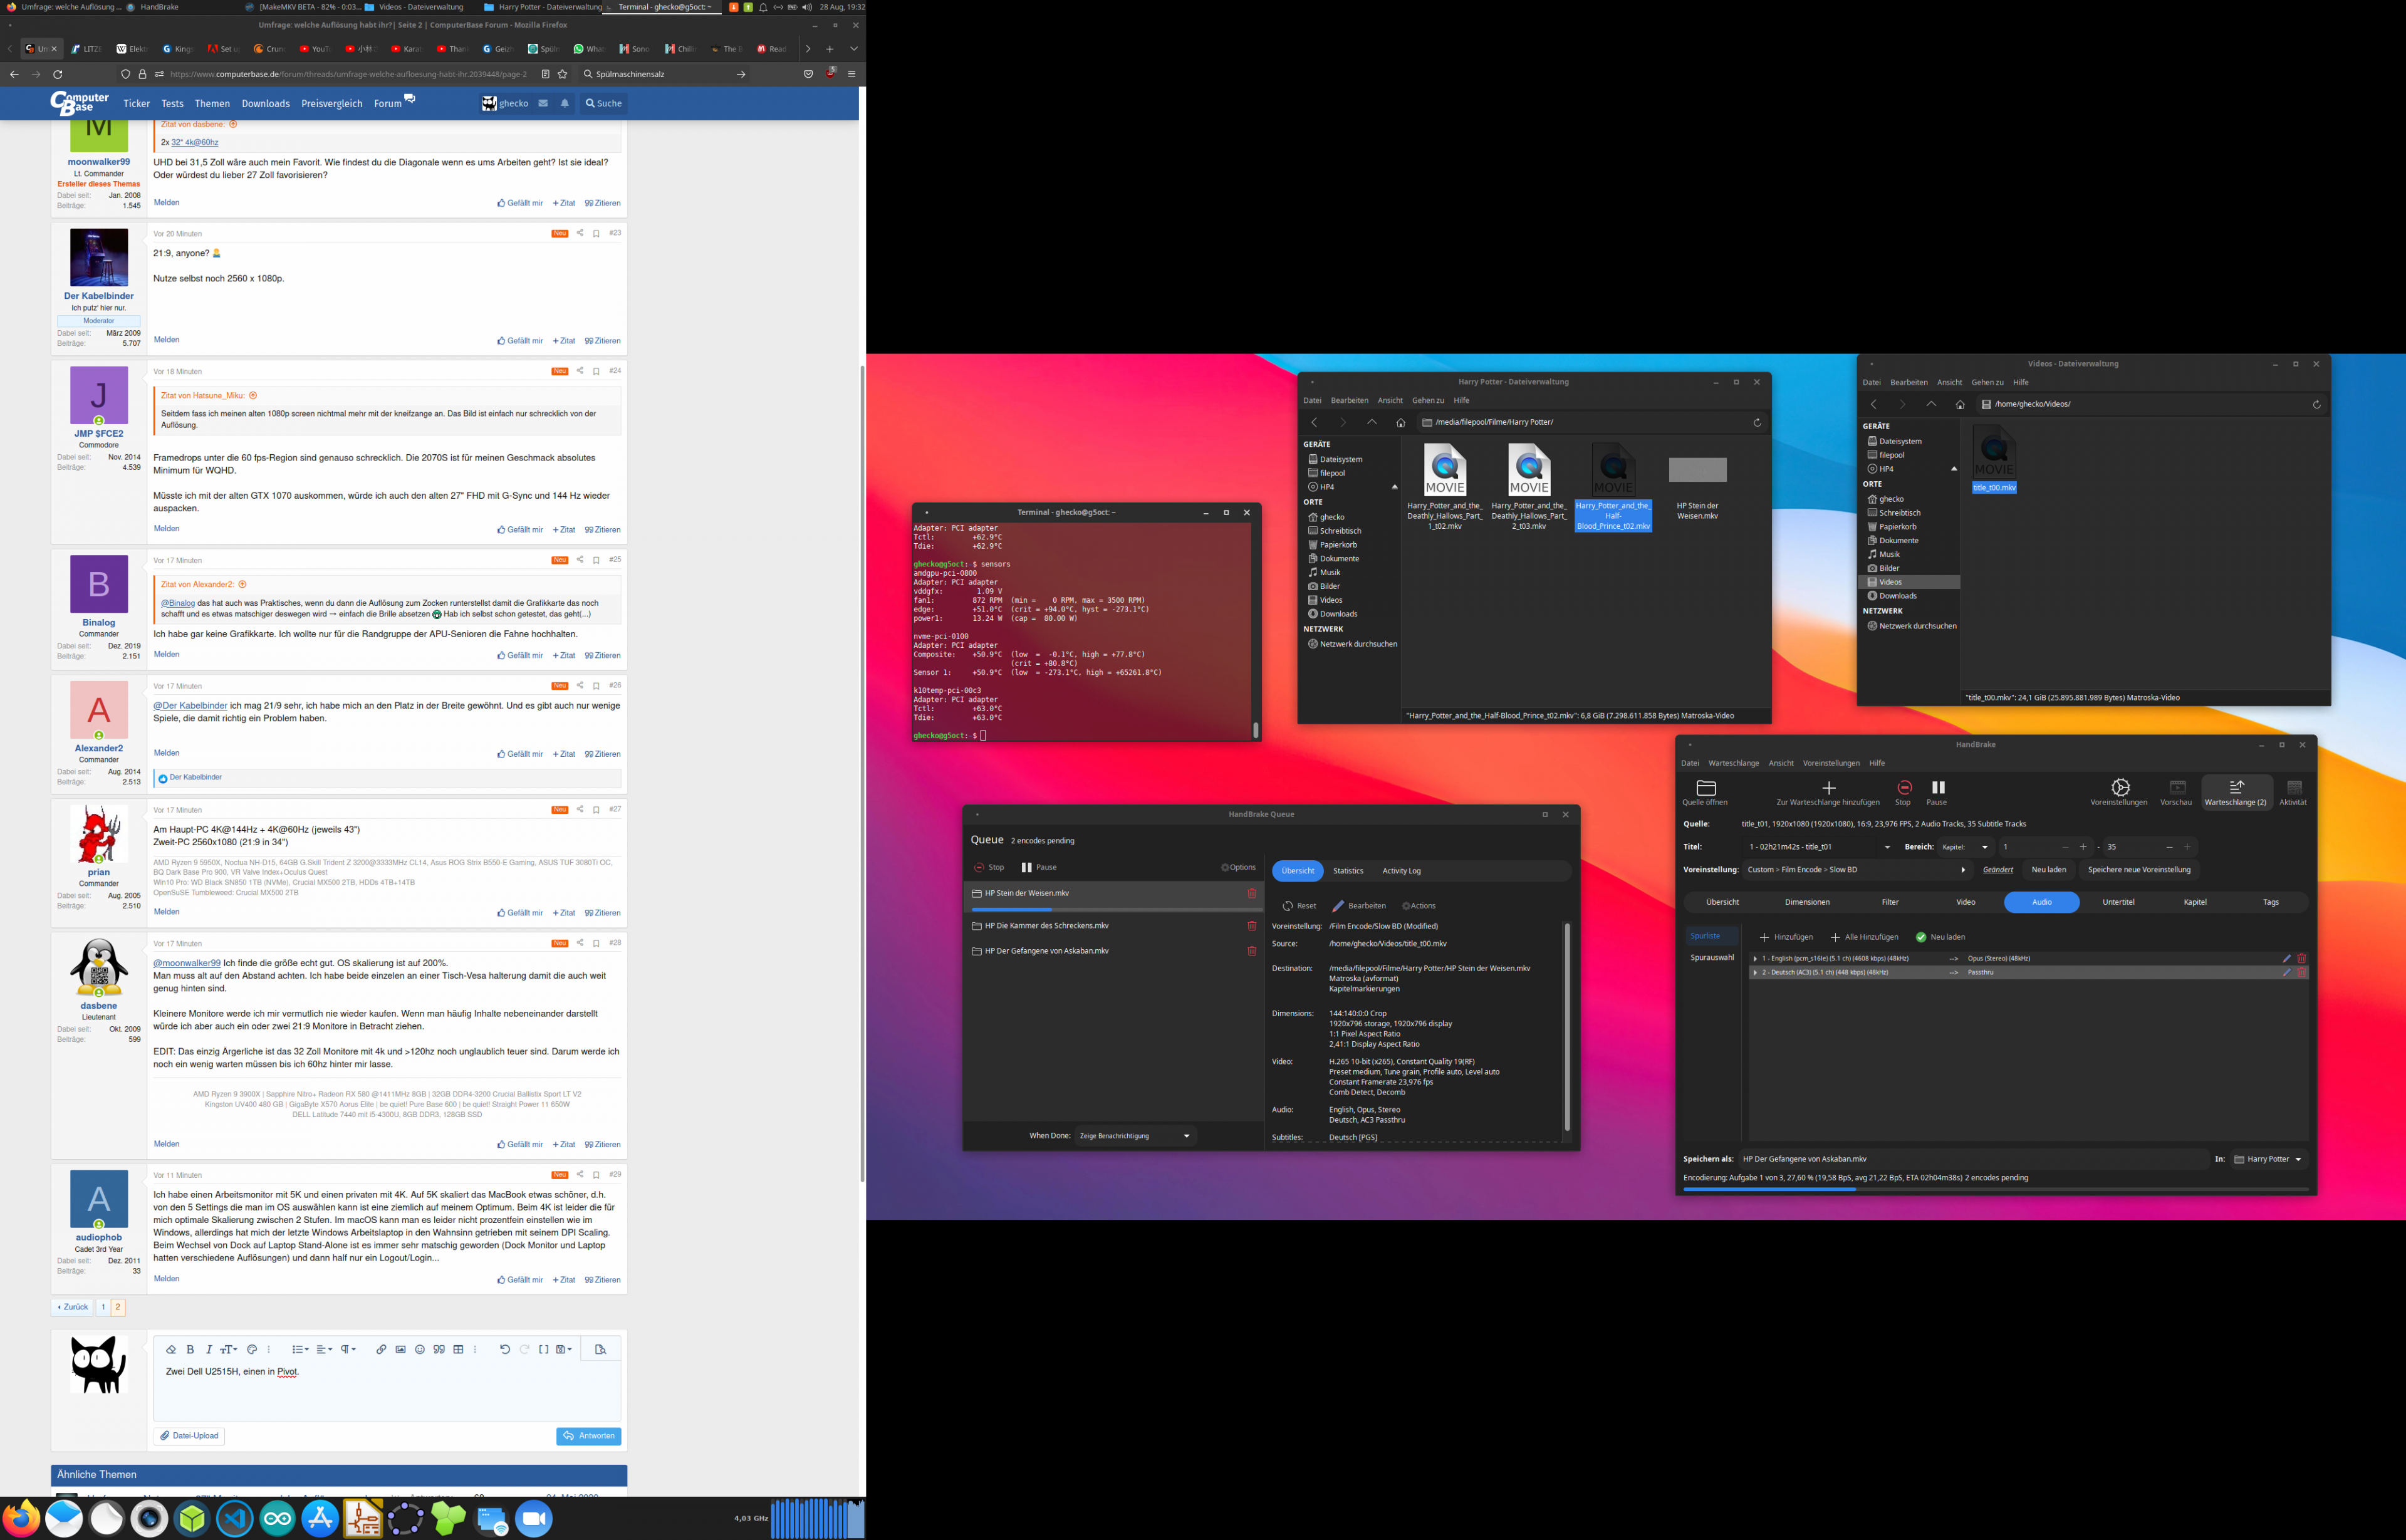Click the Antworten reply button
Viewport: 2406px width, 1540px height.
click(x=588, y=1436)
